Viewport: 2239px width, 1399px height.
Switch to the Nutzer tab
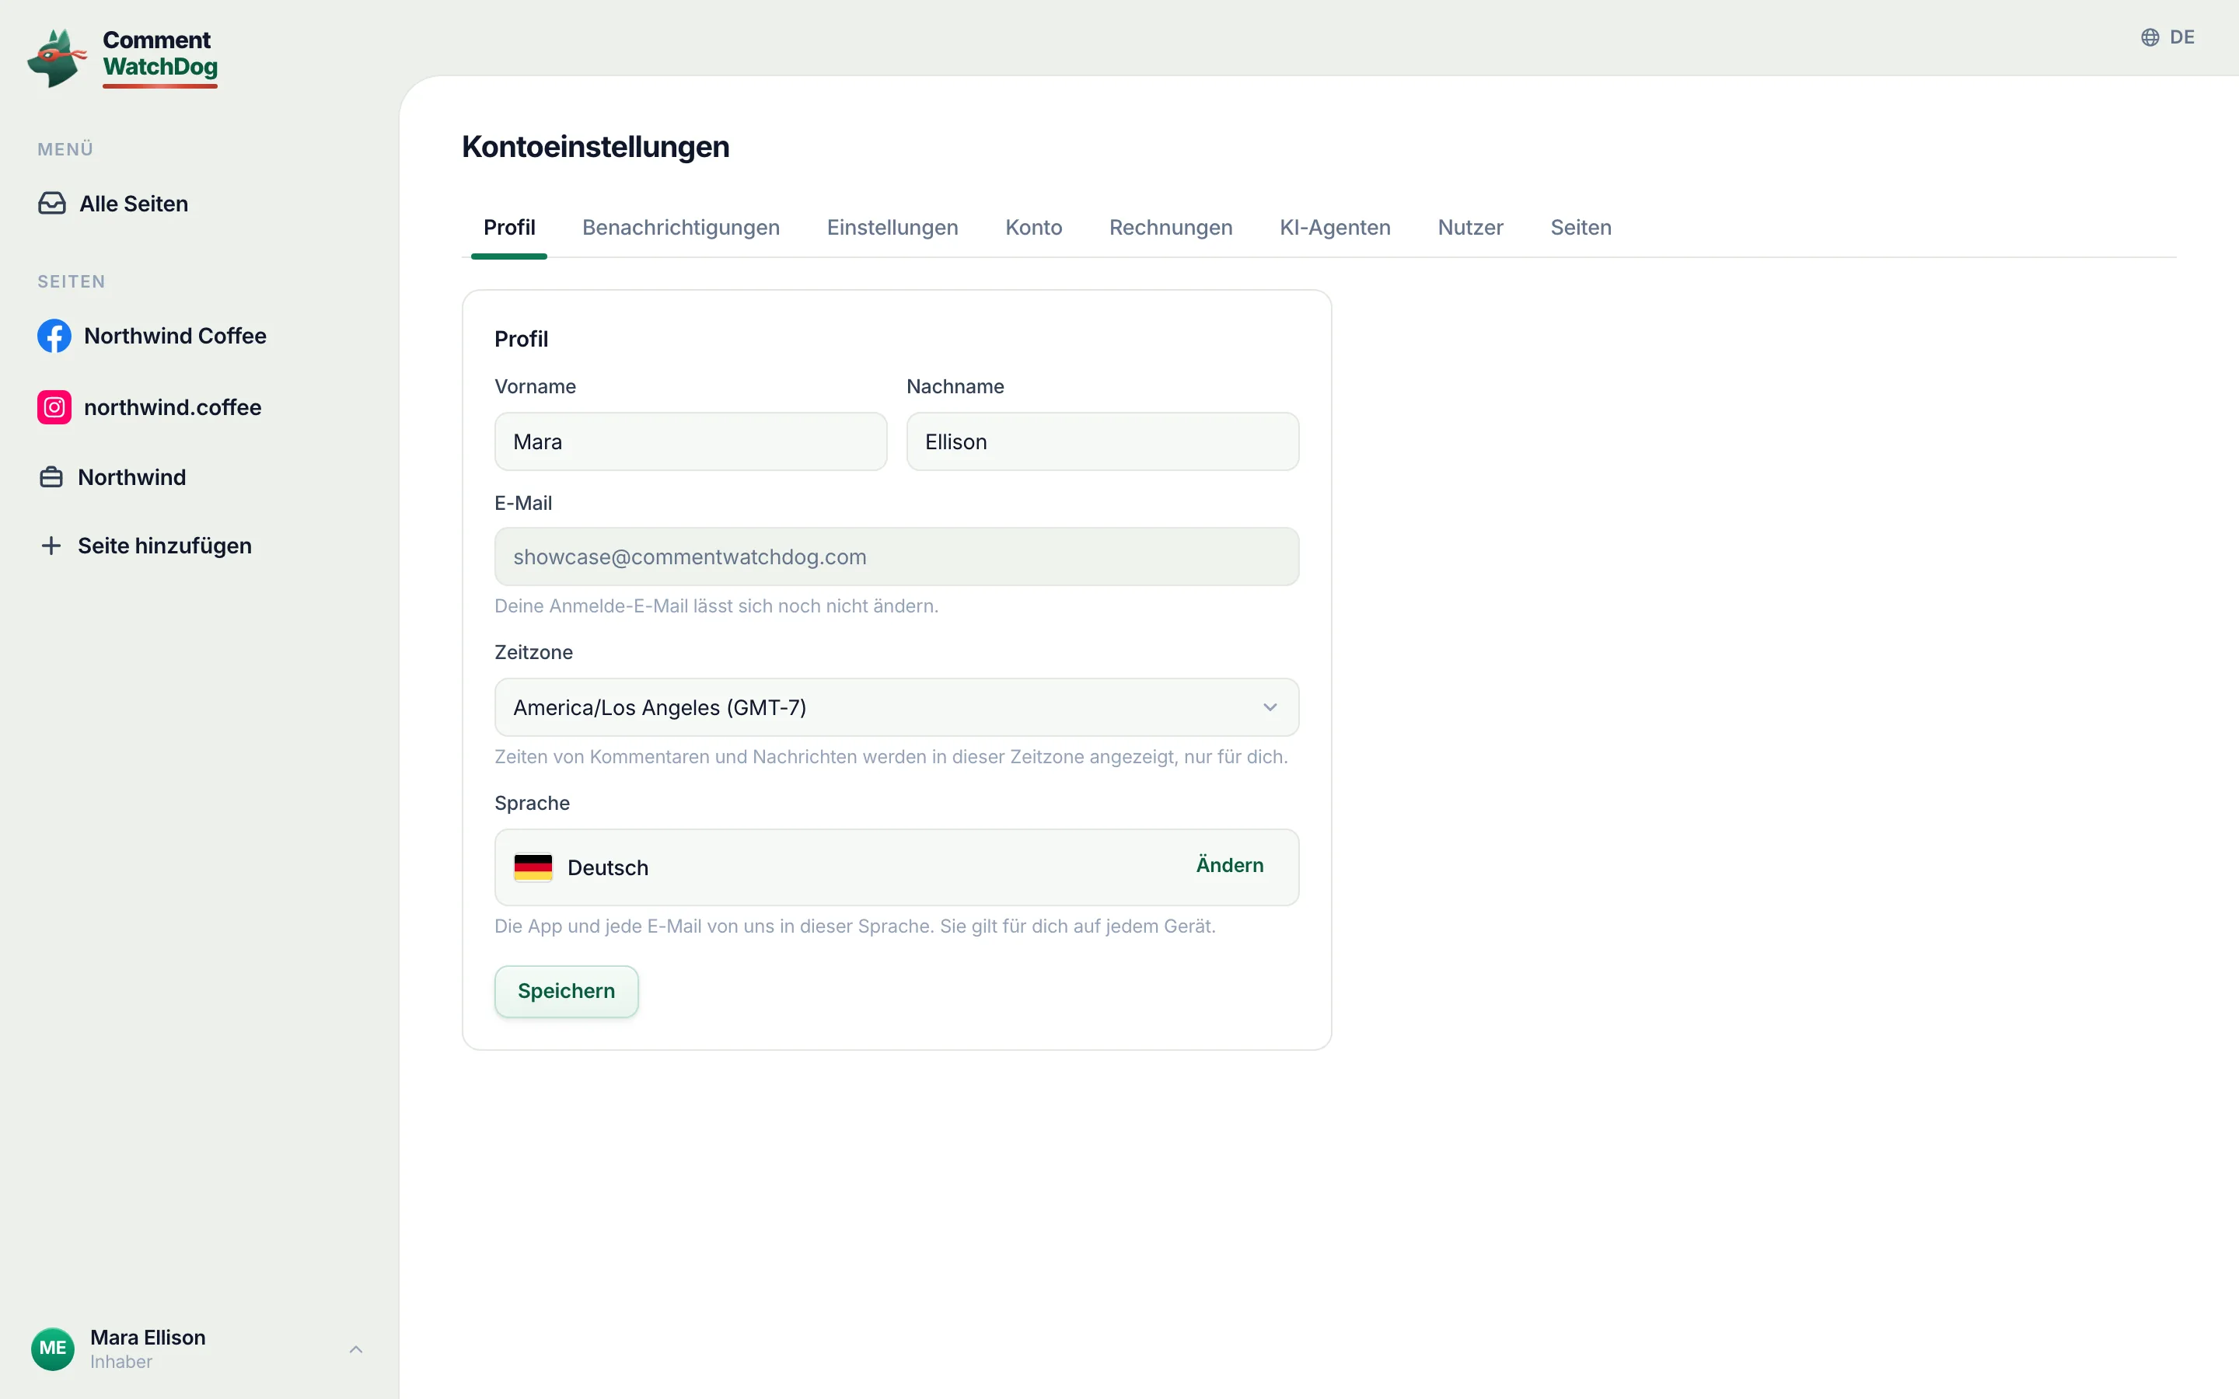click(x=1470, y=228)
